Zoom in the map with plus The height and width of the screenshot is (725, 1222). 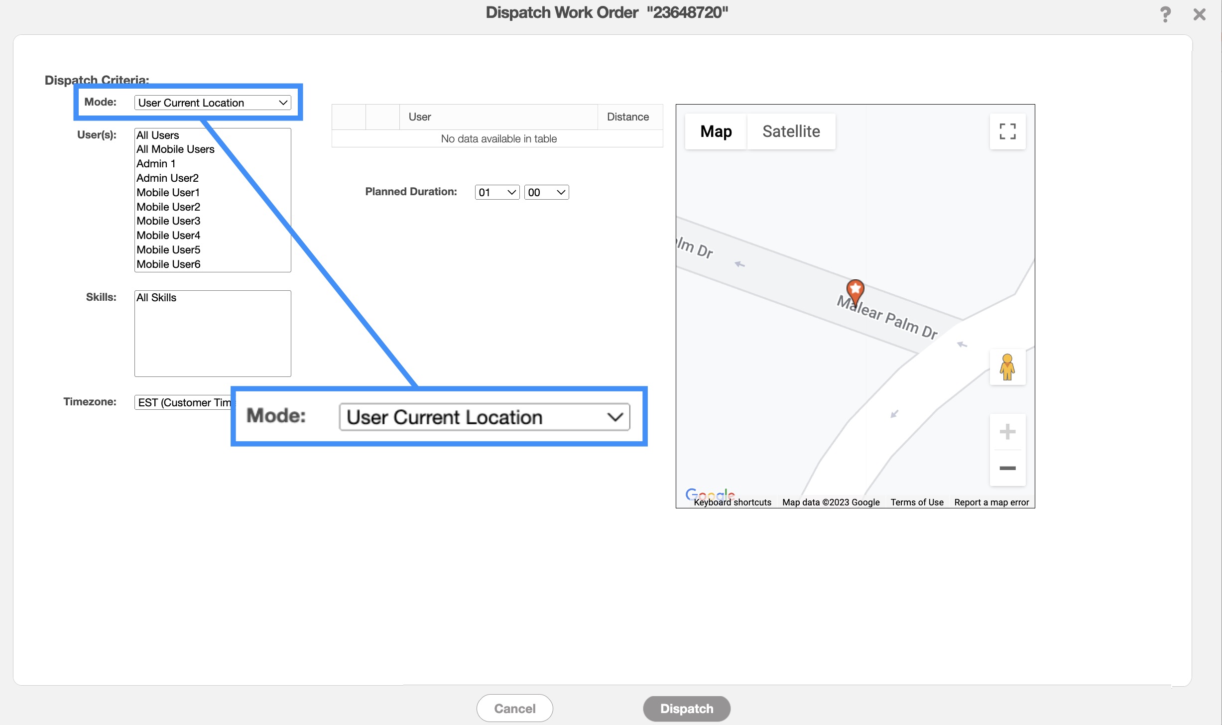click(1007, 432)
